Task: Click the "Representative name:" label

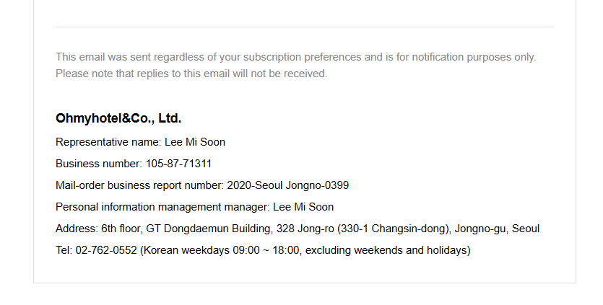Action: (x=108, y=142)
